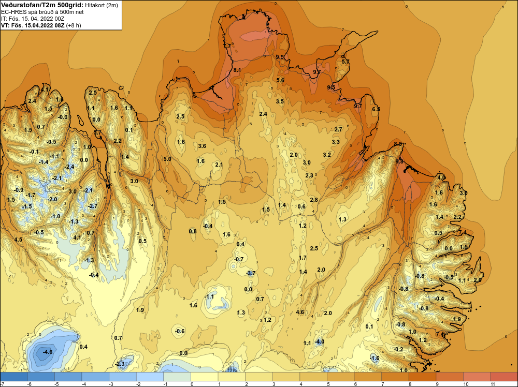Click the 9.8 temperature value
The height and width of the screenshot is (387, 518).
click(399, 161)
